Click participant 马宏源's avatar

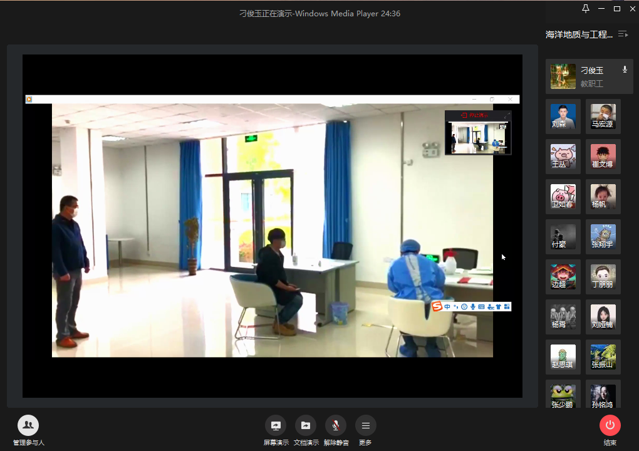point(603,117)
